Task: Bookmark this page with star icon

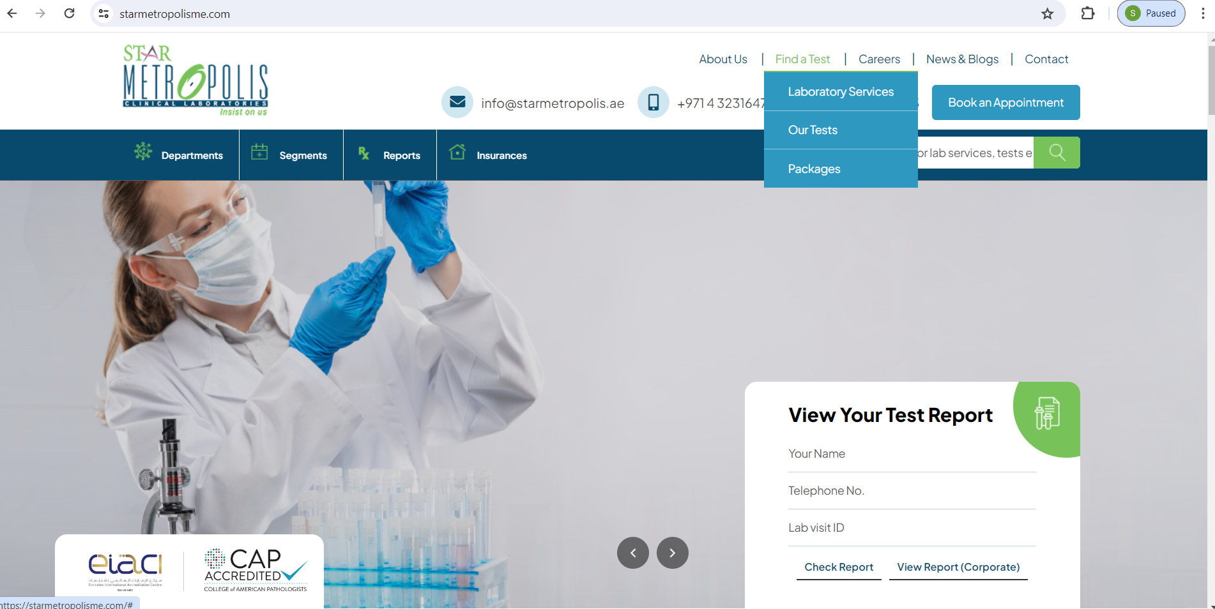Action: pos(1047,13)
